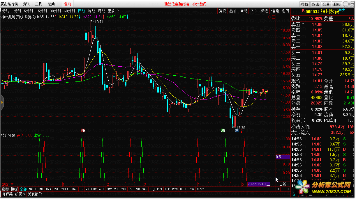The width and height of the screenshot is (356, 199).
Task: Click the 标记 mark button
Action: [x=265, y=11]
